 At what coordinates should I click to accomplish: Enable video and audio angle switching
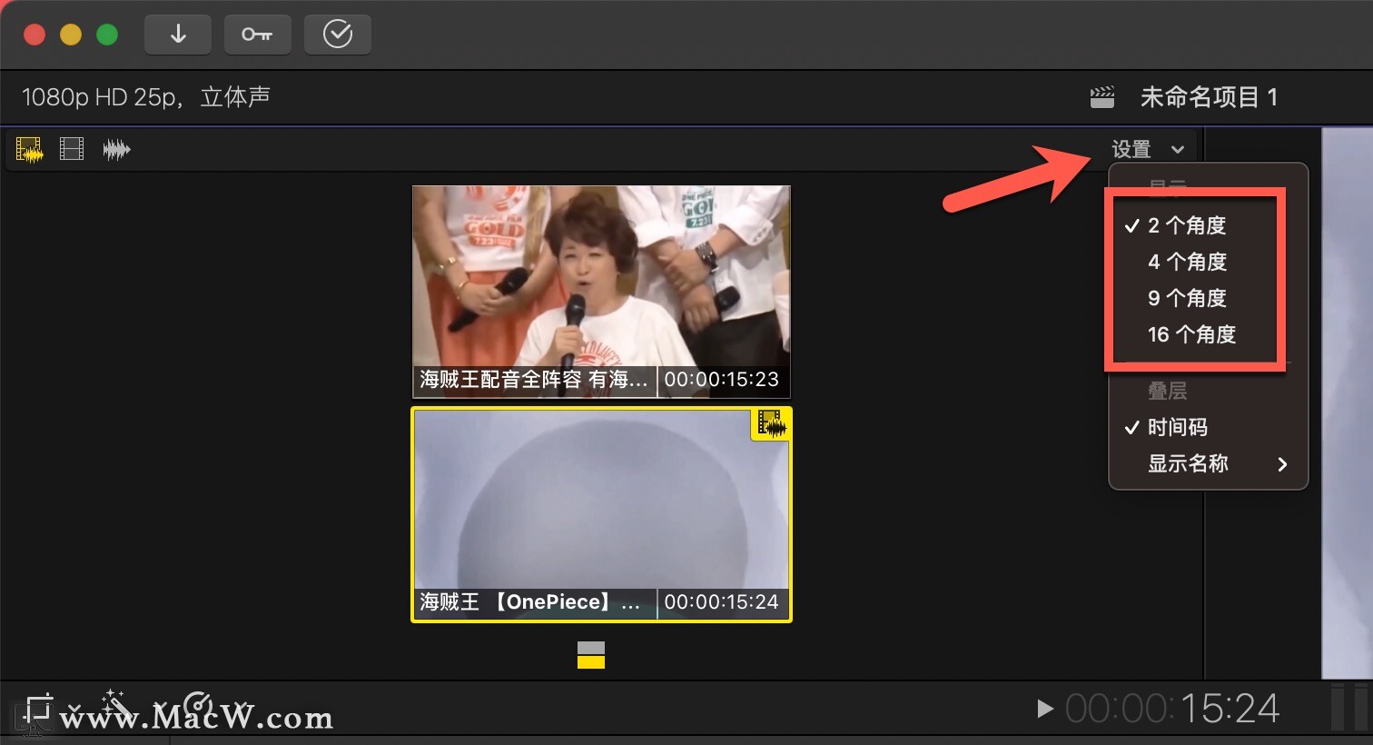30,149
